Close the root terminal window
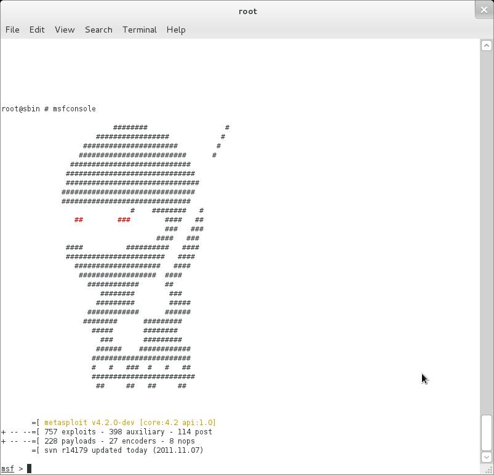The width and height of the screenshot is (494, 475). click(x=484, y=10)
